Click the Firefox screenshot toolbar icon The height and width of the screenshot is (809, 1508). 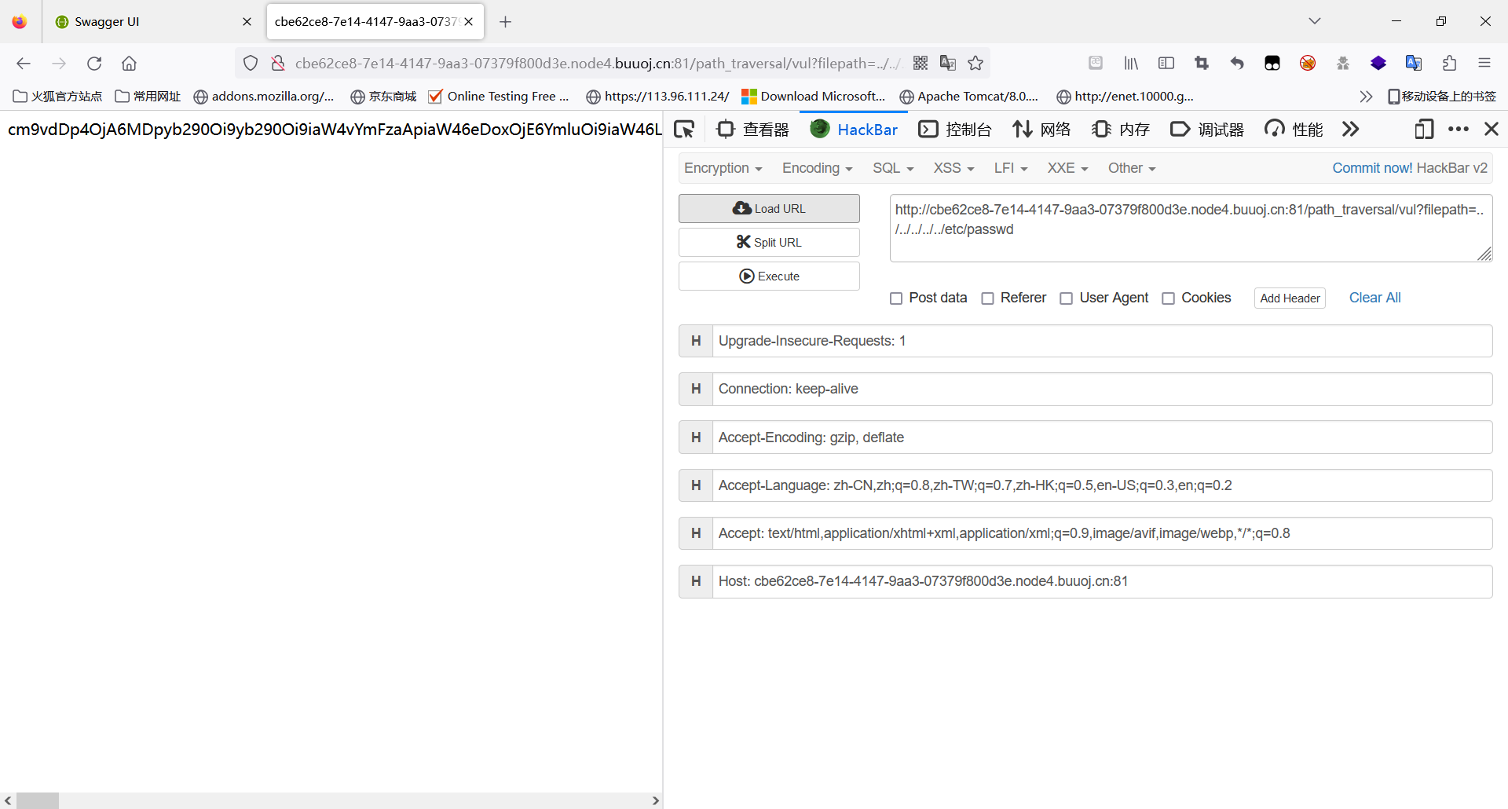click(x=1201, y=63)
